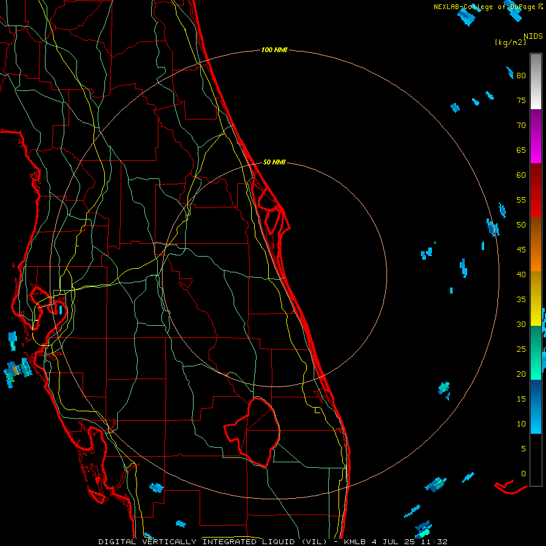Click the yellow band of the color bar
Viewport: 546px width, 546px height.
[x=536, y=298]
